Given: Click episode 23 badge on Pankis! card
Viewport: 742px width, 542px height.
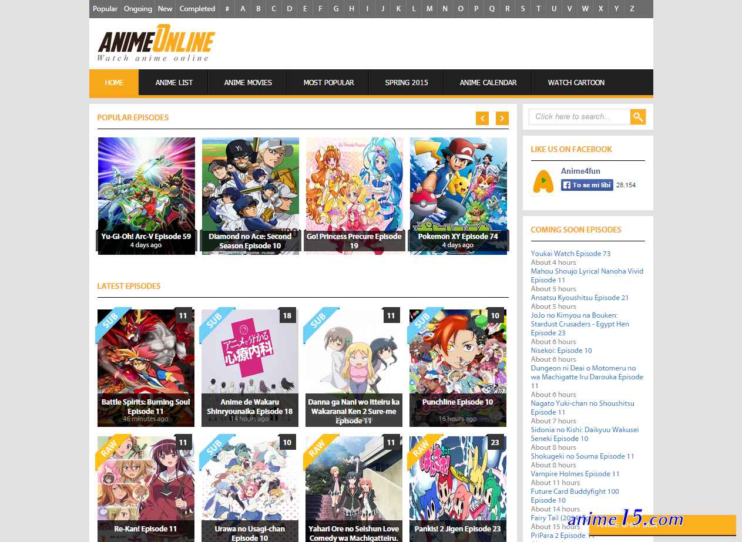Looking at the screenshot, I should point(495,443).
